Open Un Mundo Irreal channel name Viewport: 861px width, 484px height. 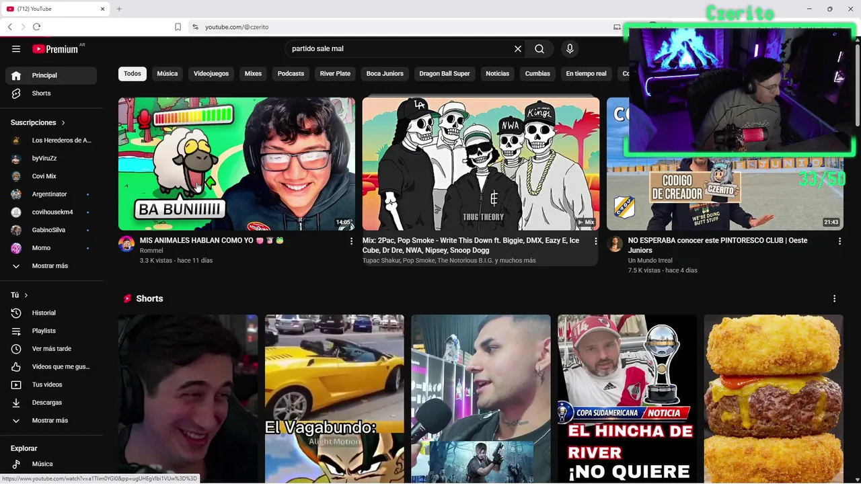tap(650, 260)
